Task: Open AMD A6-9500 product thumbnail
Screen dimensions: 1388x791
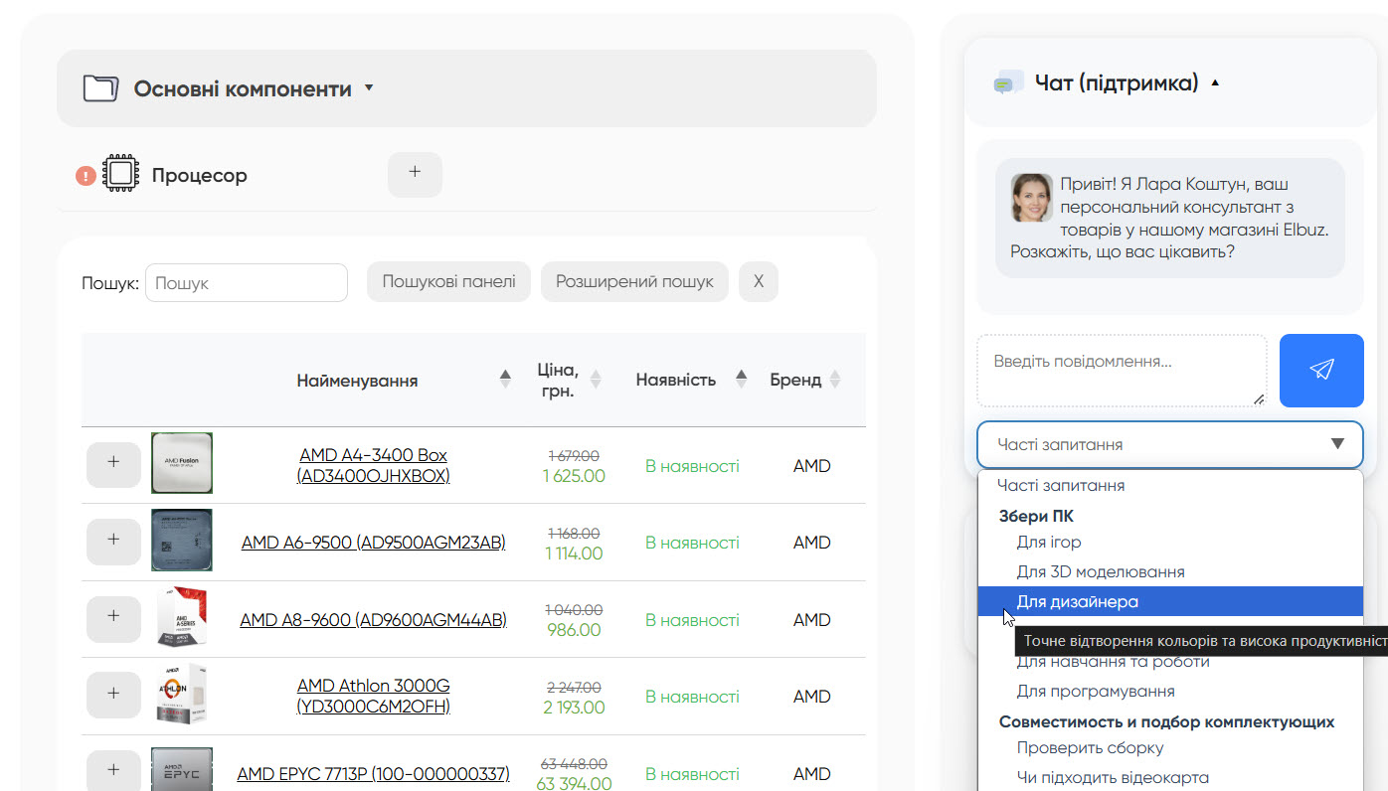Action: tap(182, 541)
